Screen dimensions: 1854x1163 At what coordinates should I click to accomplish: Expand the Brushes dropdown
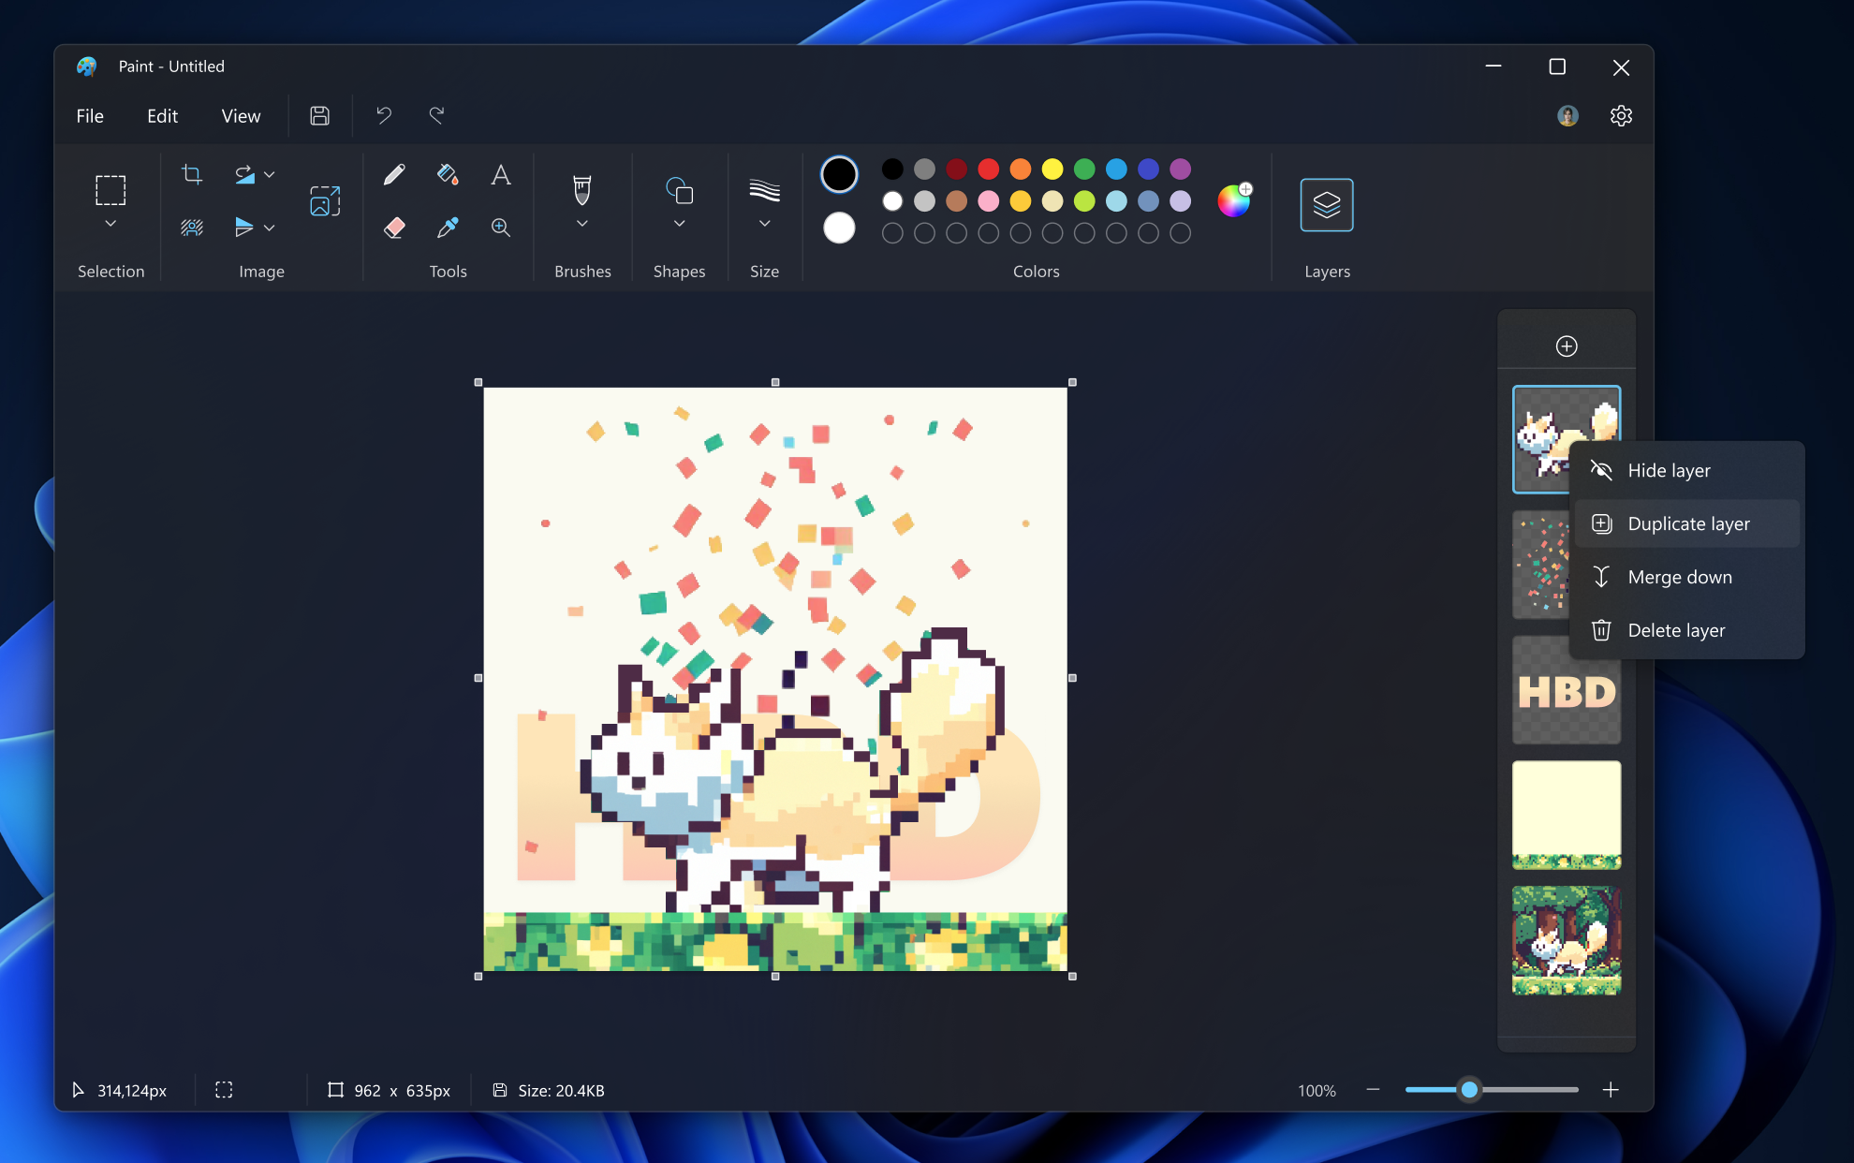[582, 224]
